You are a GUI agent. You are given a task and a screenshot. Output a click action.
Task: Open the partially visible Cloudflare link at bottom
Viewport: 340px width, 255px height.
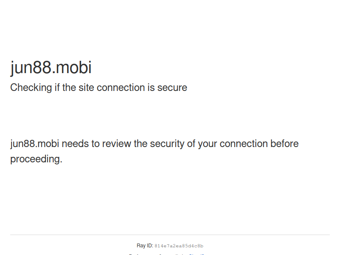click(x=196, y=254)
